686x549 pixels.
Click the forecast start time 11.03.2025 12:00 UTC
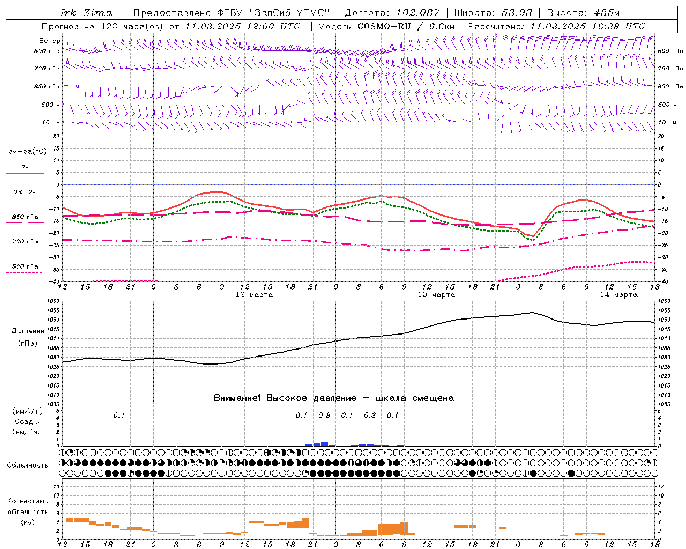click(242, 26)
